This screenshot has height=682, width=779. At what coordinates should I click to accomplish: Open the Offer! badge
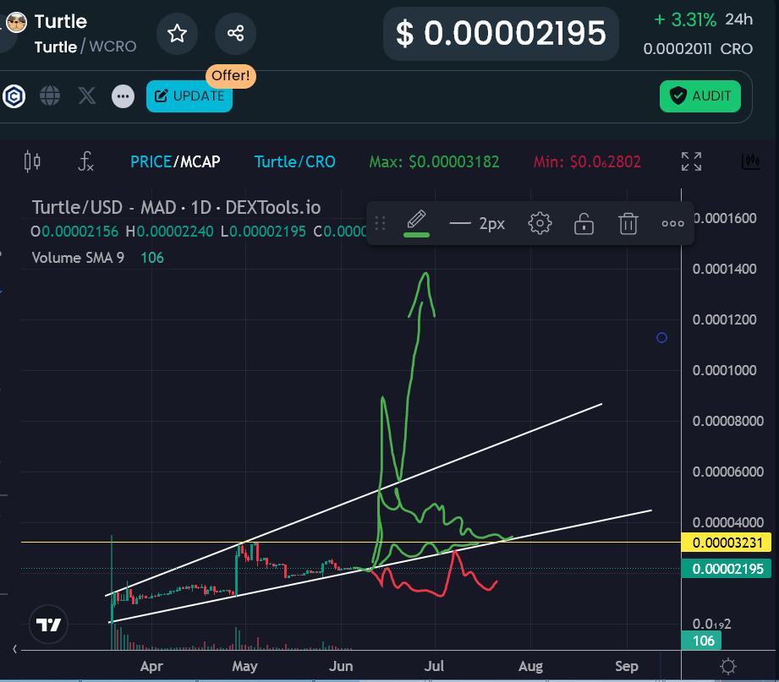coord(231,76)
